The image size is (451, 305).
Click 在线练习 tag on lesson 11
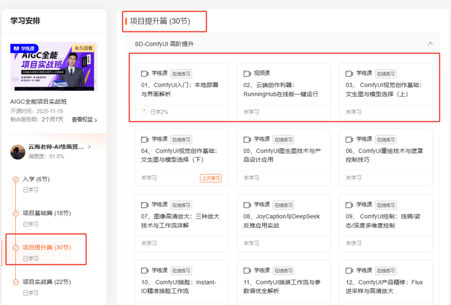283,271
